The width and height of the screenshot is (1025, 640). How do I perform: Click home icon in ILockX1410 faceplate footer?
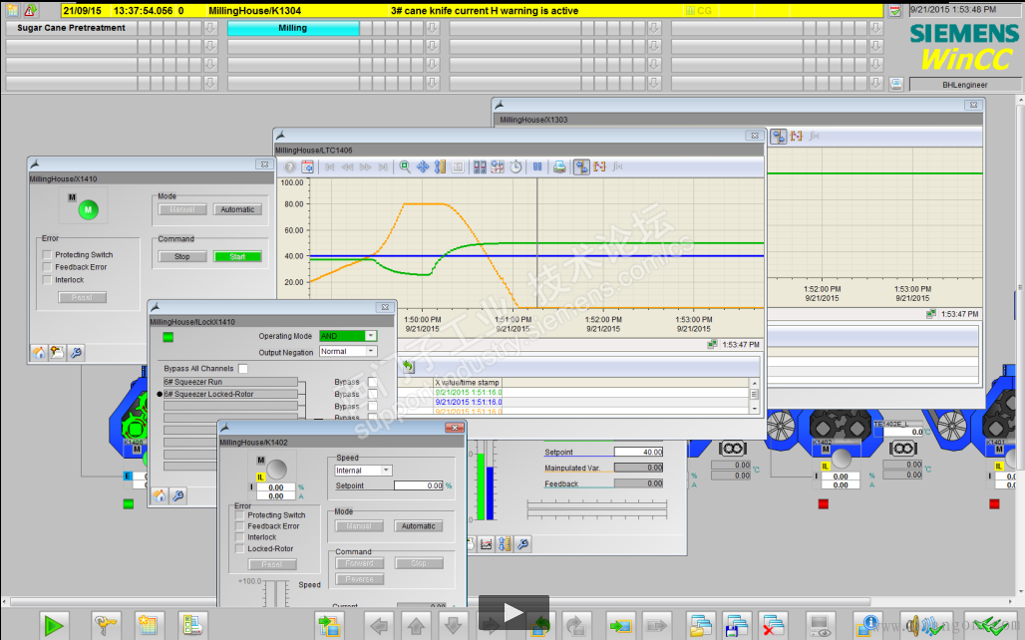coord(160,495)
